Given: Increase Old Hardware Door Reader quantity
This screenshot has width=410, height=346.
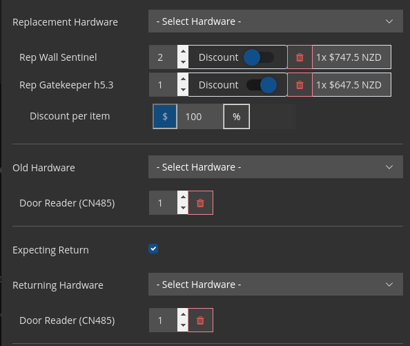Looking at the screenshot, I should click(183, 198).
